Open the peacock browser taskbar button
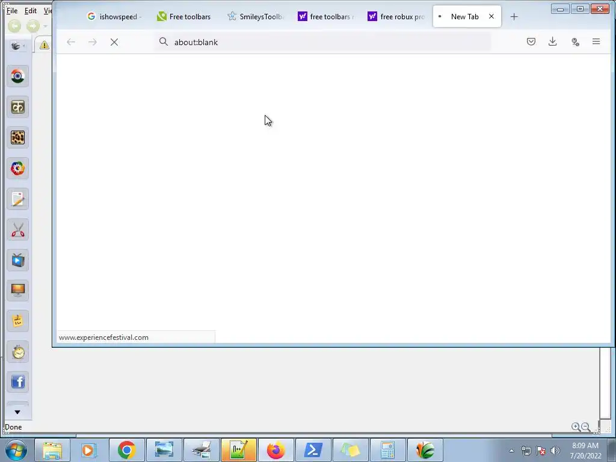 point(425,450)
